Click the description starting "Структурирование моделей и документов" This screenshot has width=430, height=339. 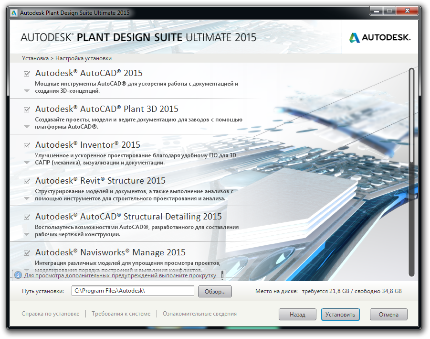coord(134,195)
